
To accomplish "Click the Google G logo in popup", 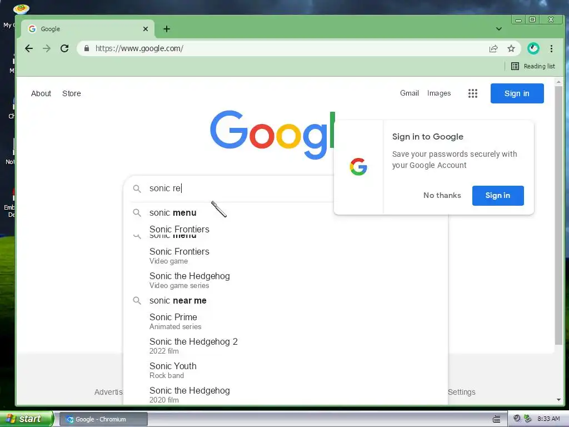I will click(358, 167).
